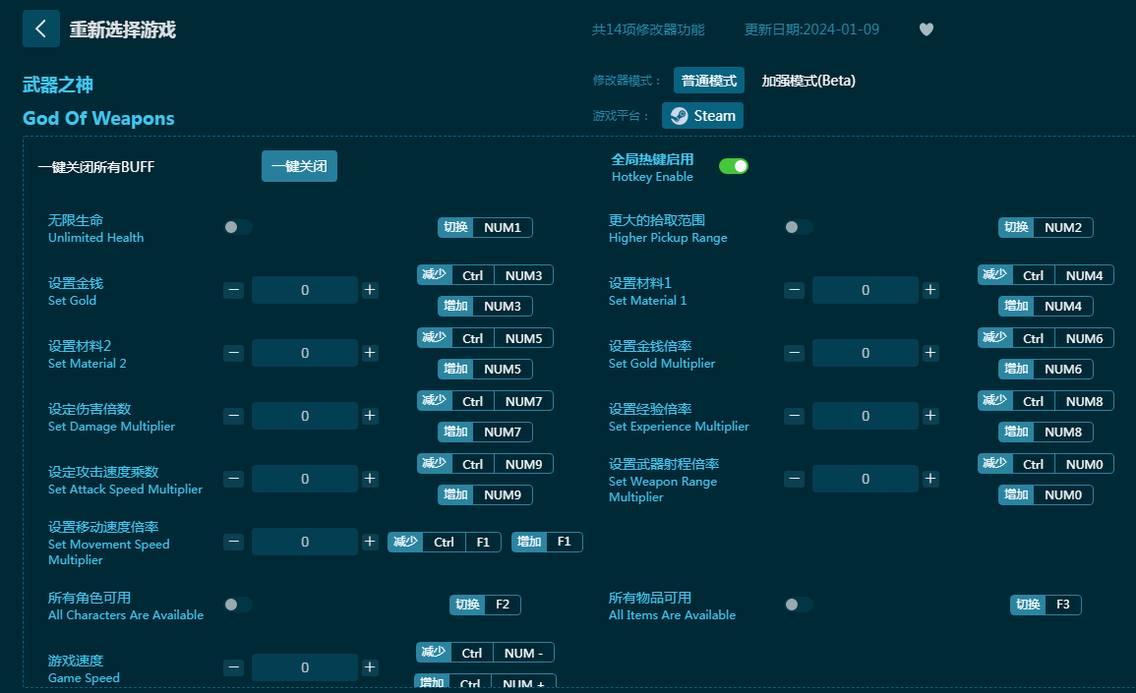Image resolution: width=1136 pixels, height=693 pixels.
Task: Click All Characters 切换 F2 hotkey
Action: click(485, 605)
